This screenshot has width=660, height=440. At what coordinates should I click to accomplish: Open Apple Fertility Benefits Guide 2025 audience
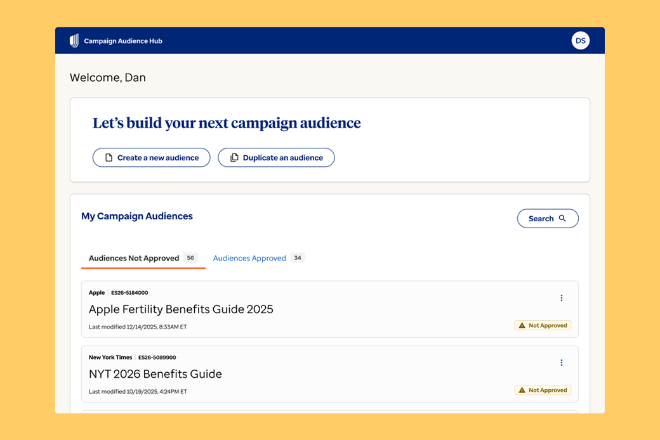(181, 309)
